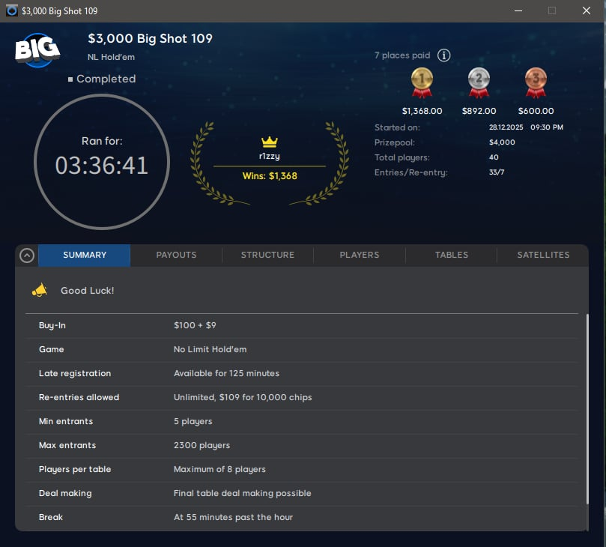Open the Structure tab
Screen dimensions: 606x547
pyautogui.click(x=267, y=255)
